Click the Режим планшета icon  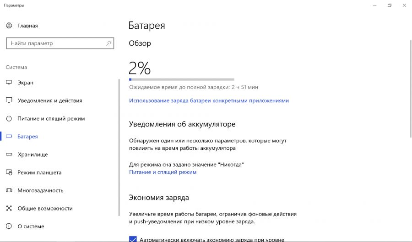tap(9, 173)
